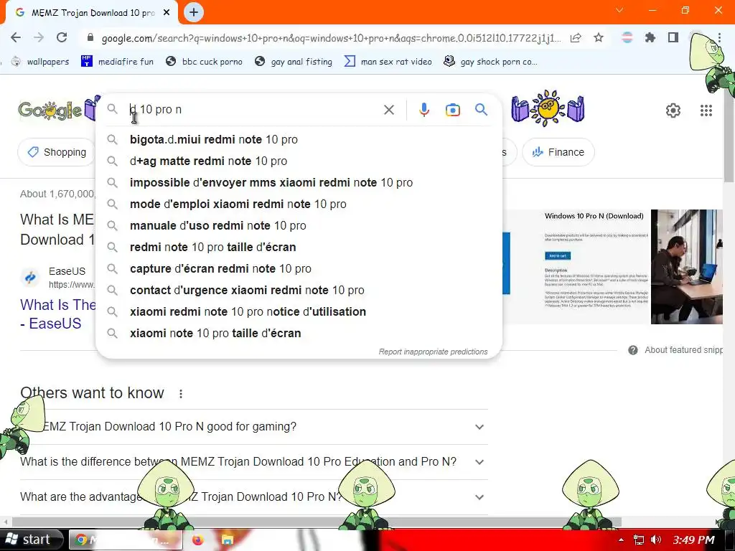Screen dimensions: 735x551
Task: Toggle the browser side panel
Action: (x=673, y=37)
